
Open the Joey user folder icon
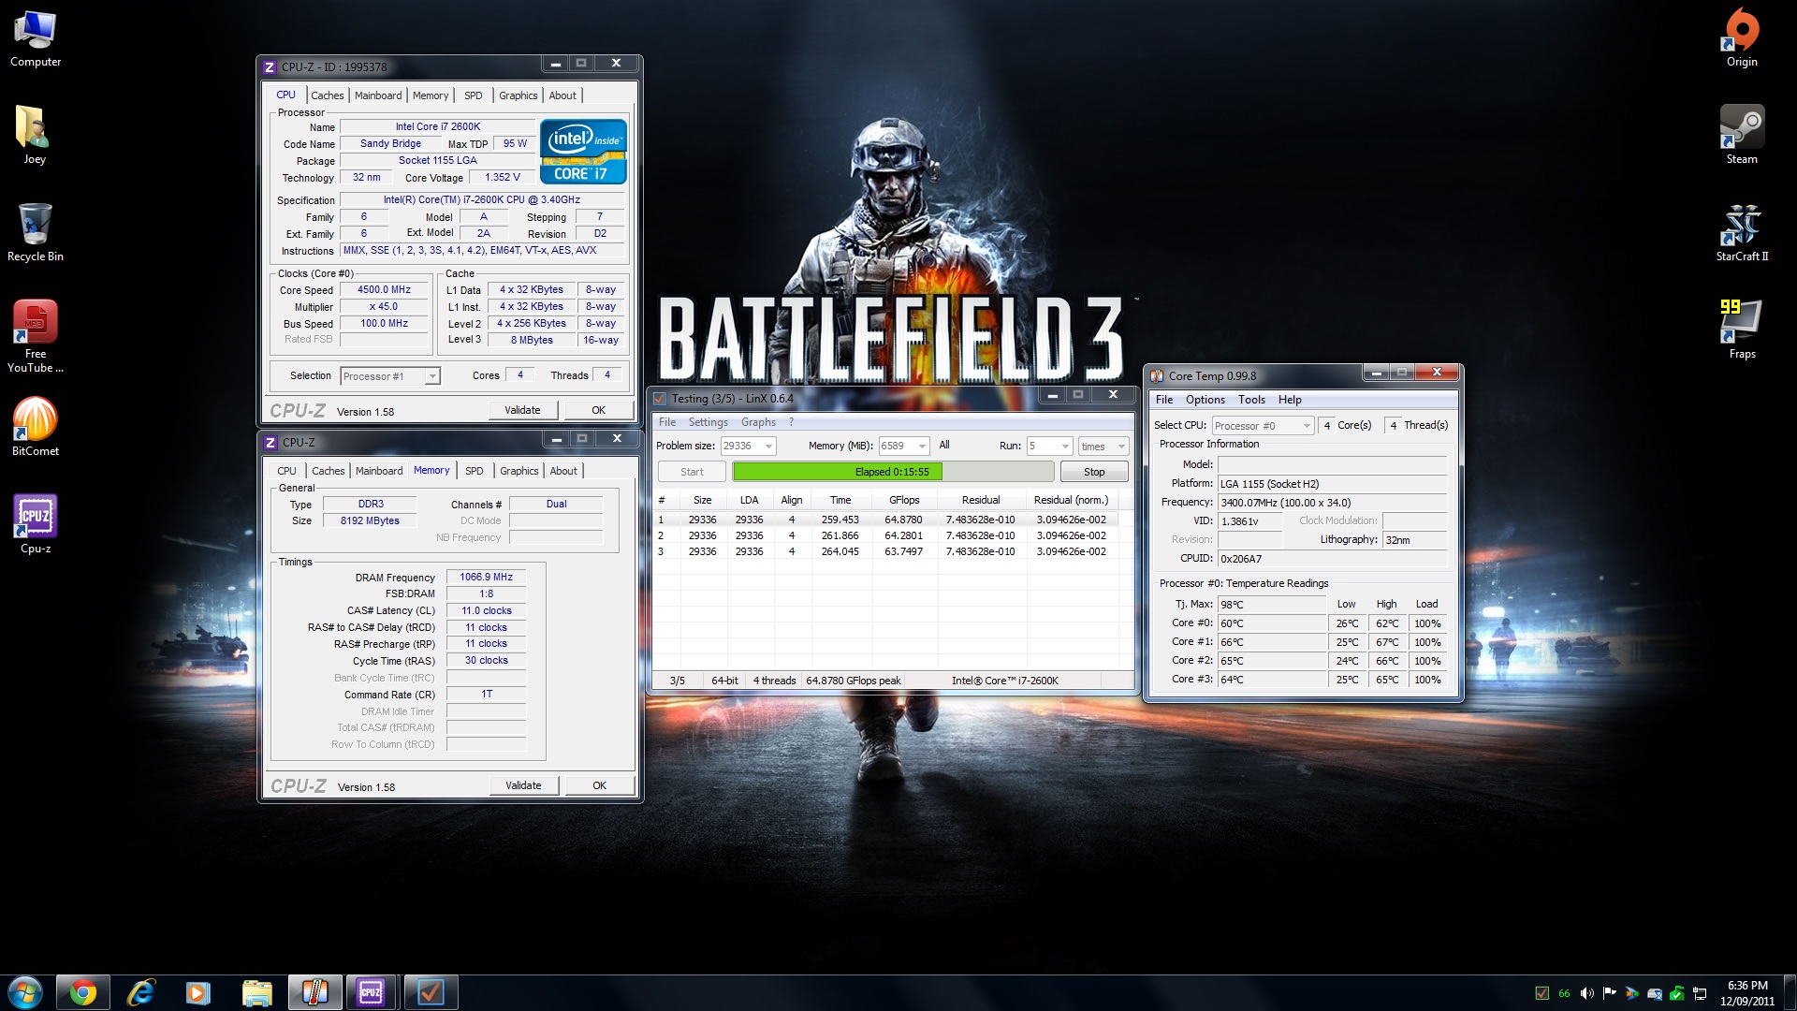tap(35, 136)
